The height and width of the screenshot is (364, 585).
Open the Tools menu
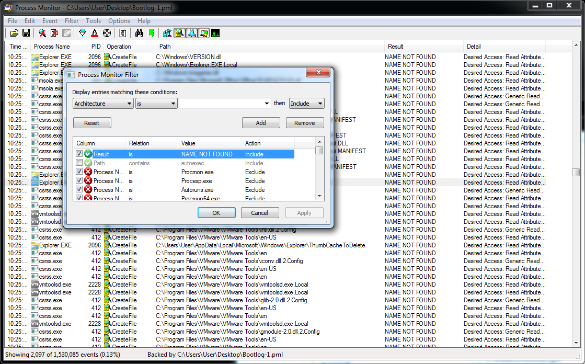(x=93, y=21)
